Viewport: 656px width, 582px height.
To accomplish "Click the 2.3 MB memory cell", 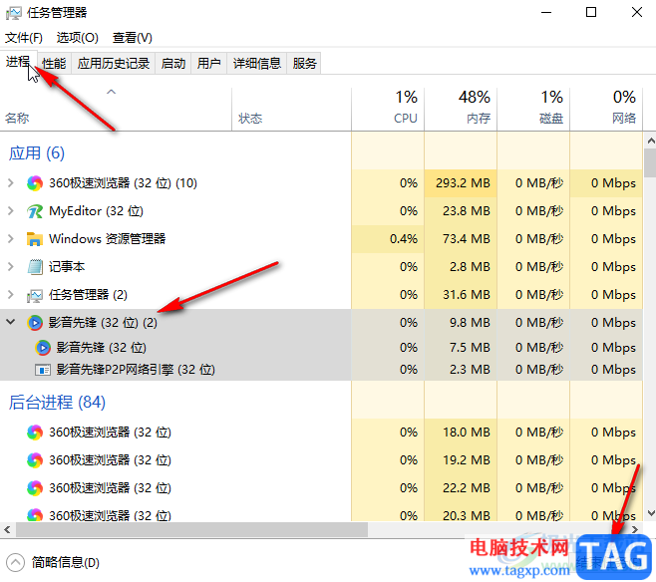I will click(x=461, y=370).
